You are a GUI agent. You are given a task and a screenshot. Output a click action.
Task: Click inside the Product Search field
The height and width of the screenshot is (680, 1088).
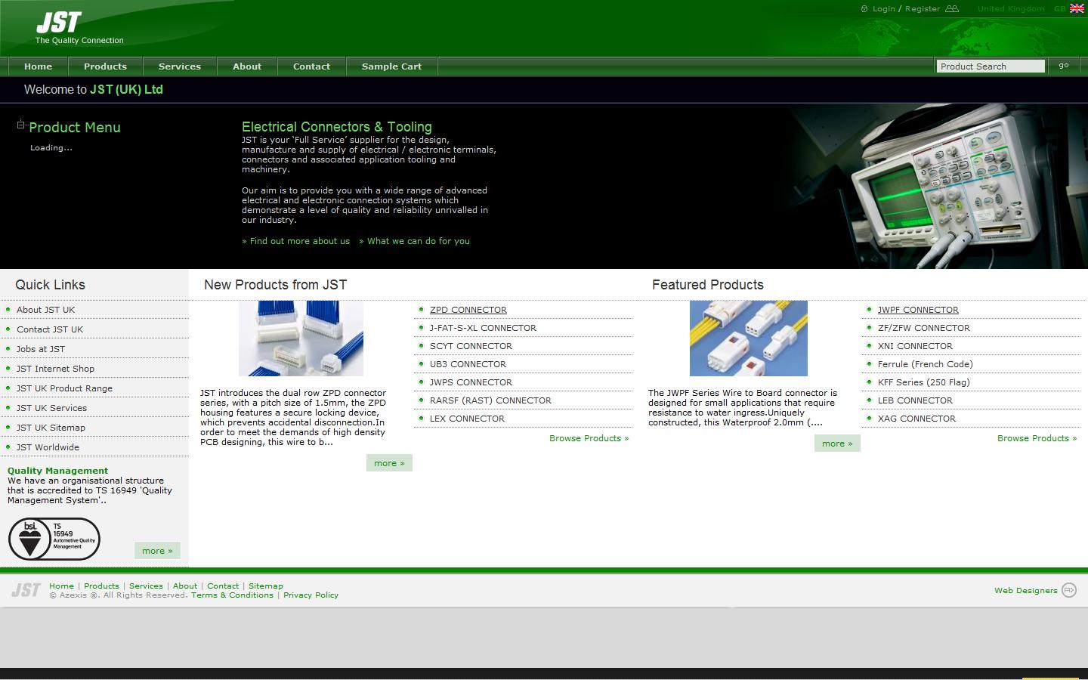(x=990, y=66)
